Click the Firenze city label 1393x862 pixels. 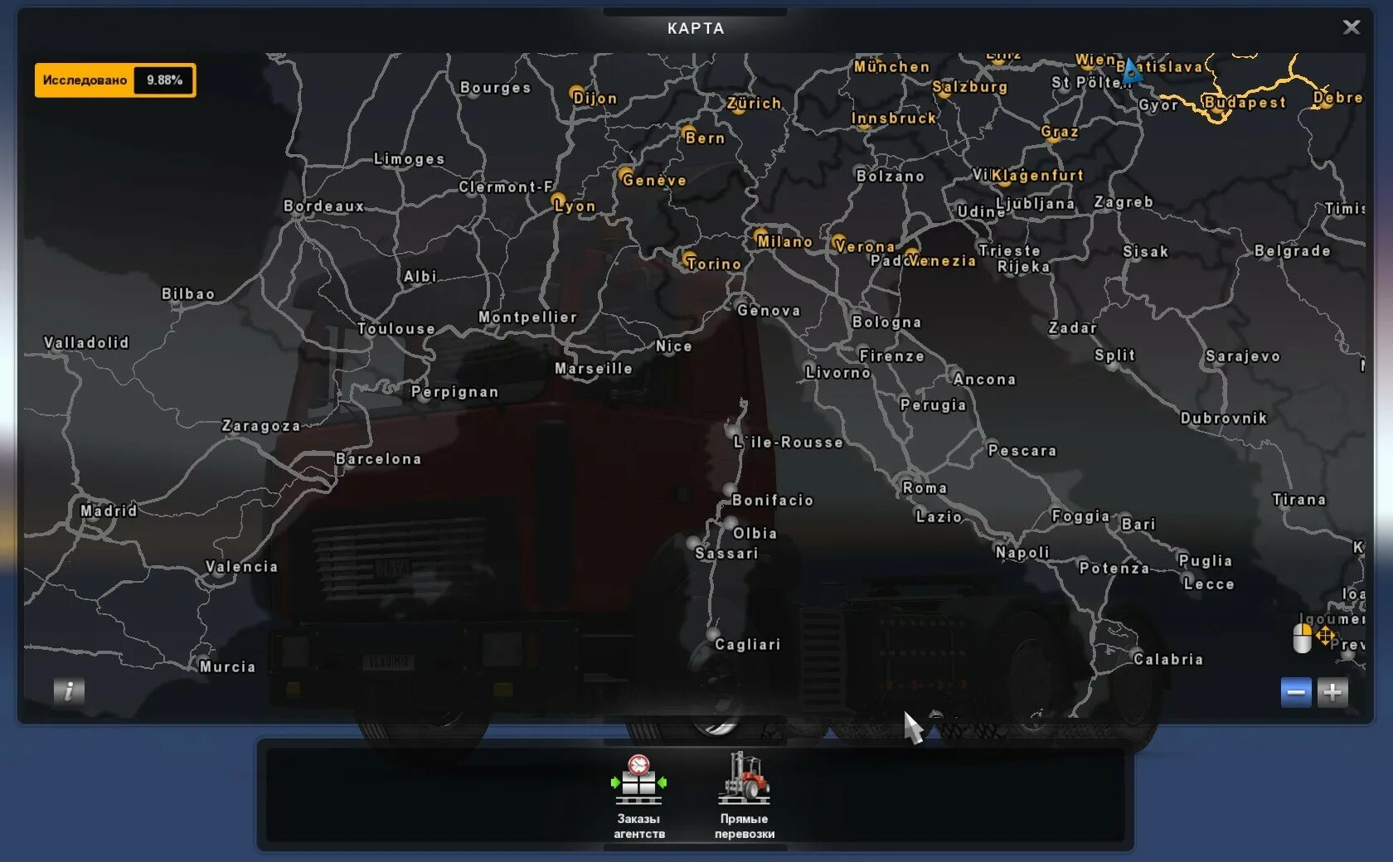tap(892, 356)
